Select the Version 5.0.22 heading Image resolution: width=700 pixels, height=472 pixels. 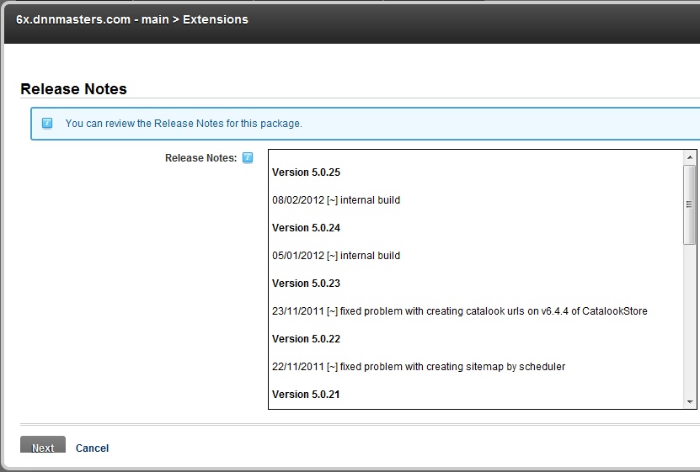point(307,339)
